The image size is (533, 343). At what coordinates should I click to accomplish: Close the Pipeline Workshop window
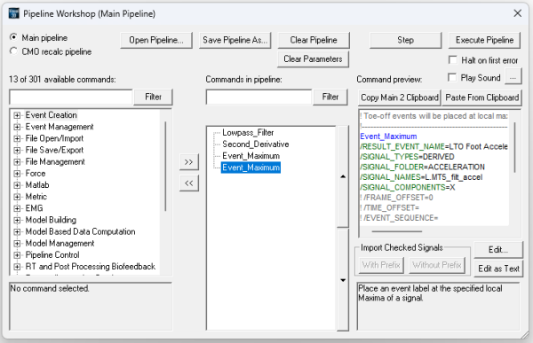[x=517, y=13]
